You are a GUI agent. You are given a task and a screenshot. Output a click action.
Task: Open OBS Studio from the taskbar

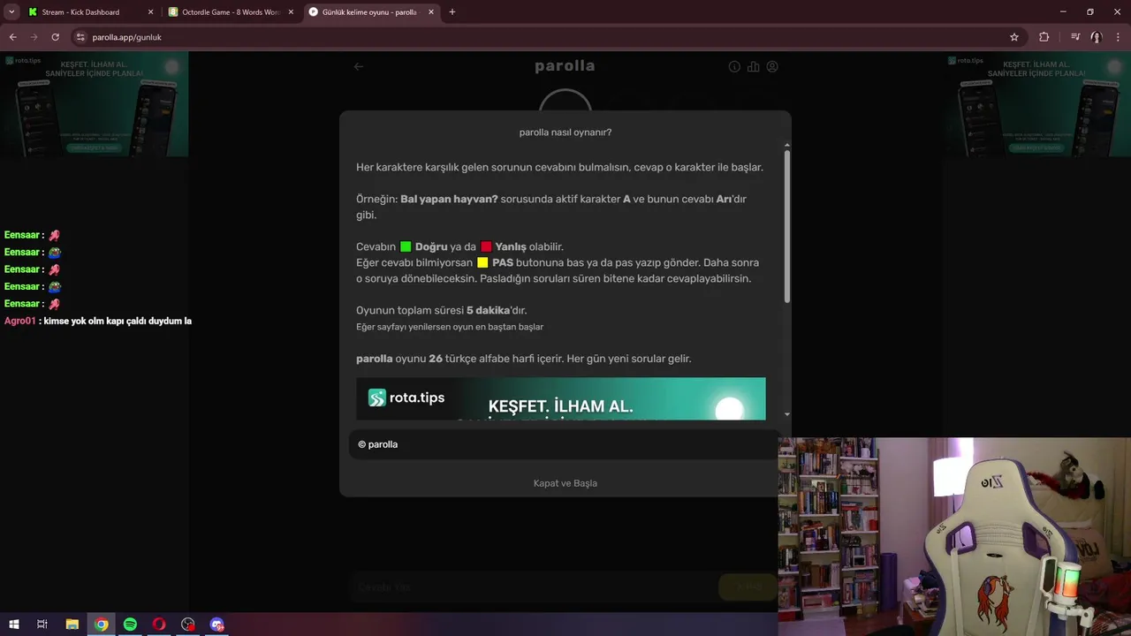click(188, 625)
